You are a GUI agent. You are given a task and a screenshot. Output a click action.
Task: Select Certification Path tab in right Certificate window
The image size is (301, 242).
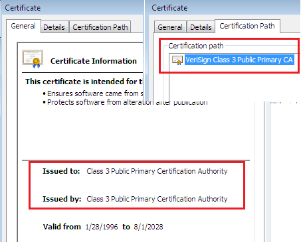(247, 26)
